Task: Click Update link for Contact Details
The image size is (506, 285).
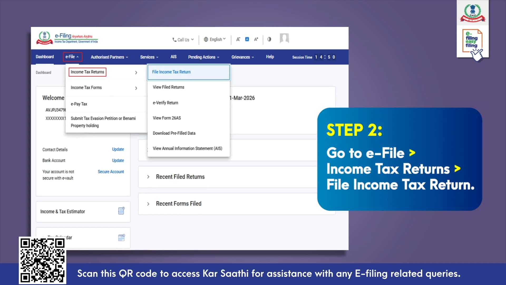Action: [x=118, y=149]
